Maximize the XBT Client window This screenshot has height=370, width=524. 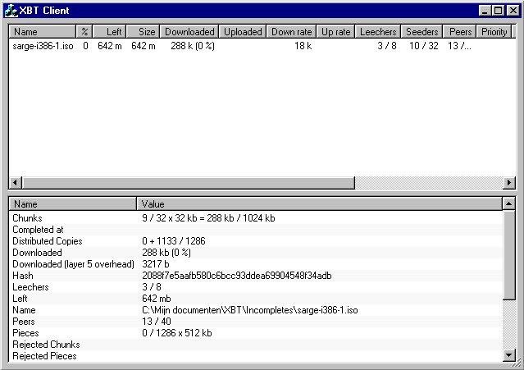498,11
